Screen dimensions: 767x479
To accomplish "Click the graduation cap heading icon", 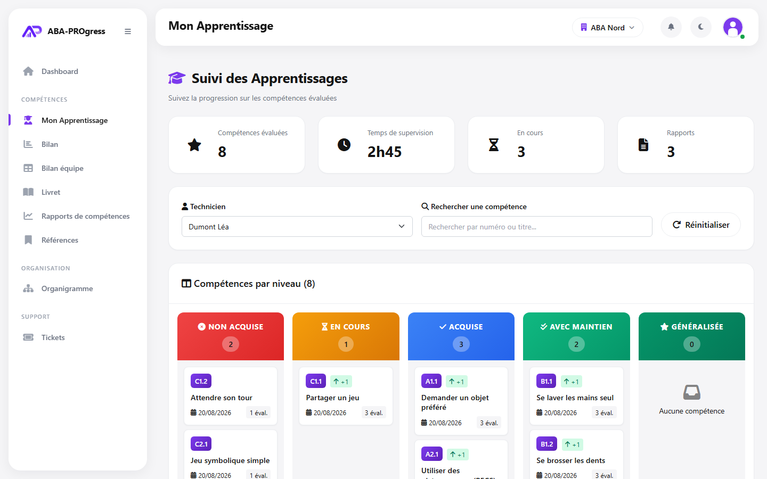I will 177,78.
